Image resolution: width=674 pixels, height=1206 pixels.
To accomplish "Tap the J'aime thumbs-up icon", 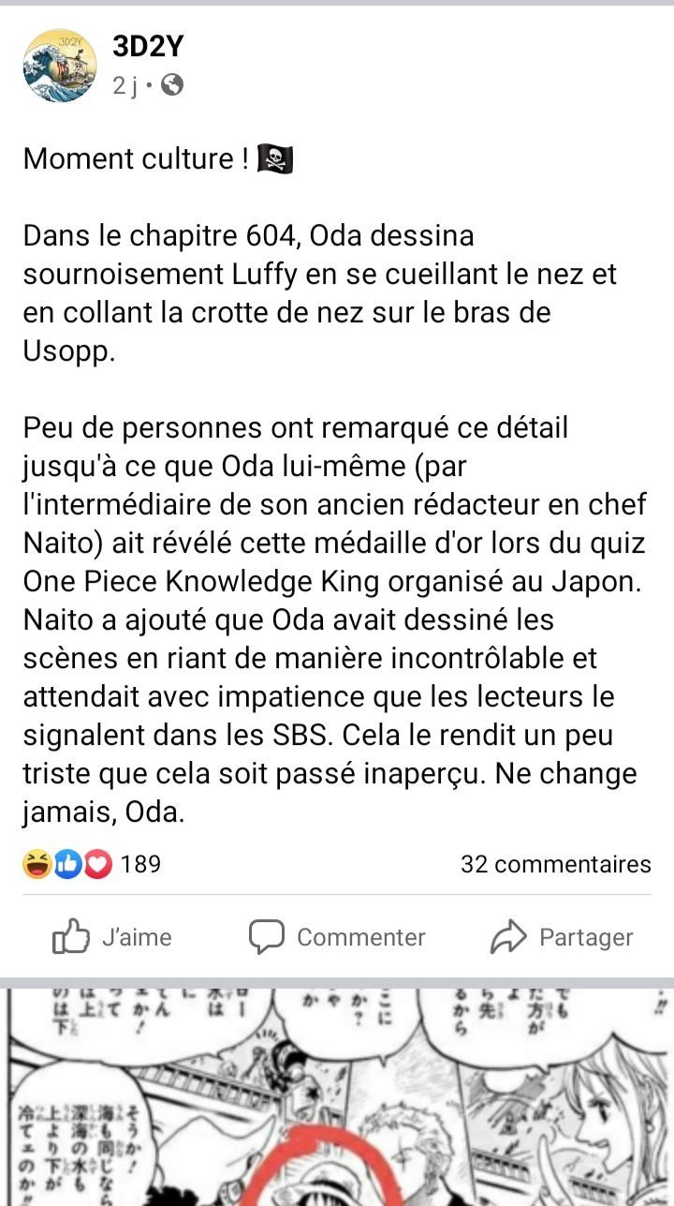I will (x=71, y=937).
